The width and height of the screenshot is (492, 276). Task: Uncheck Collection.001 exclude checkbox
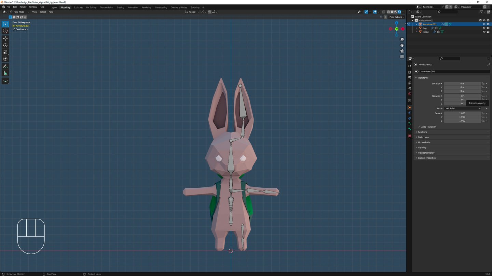pyautogui.click(x=480, y=20)
